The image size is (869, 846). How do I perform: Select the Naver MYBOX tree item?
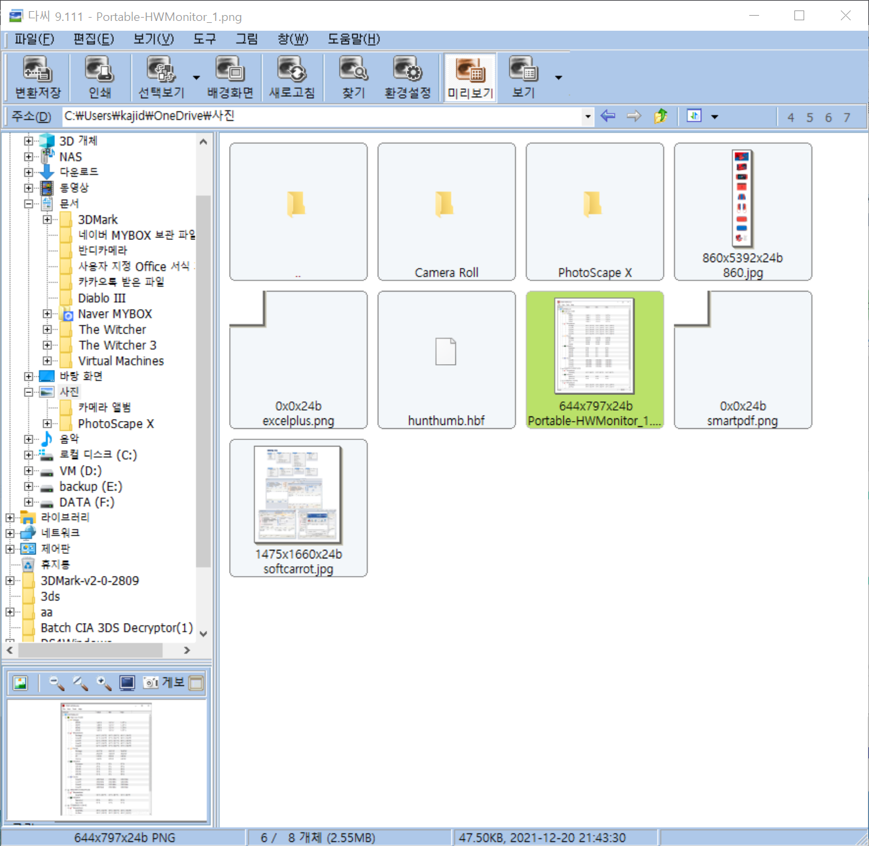point(115,314)
